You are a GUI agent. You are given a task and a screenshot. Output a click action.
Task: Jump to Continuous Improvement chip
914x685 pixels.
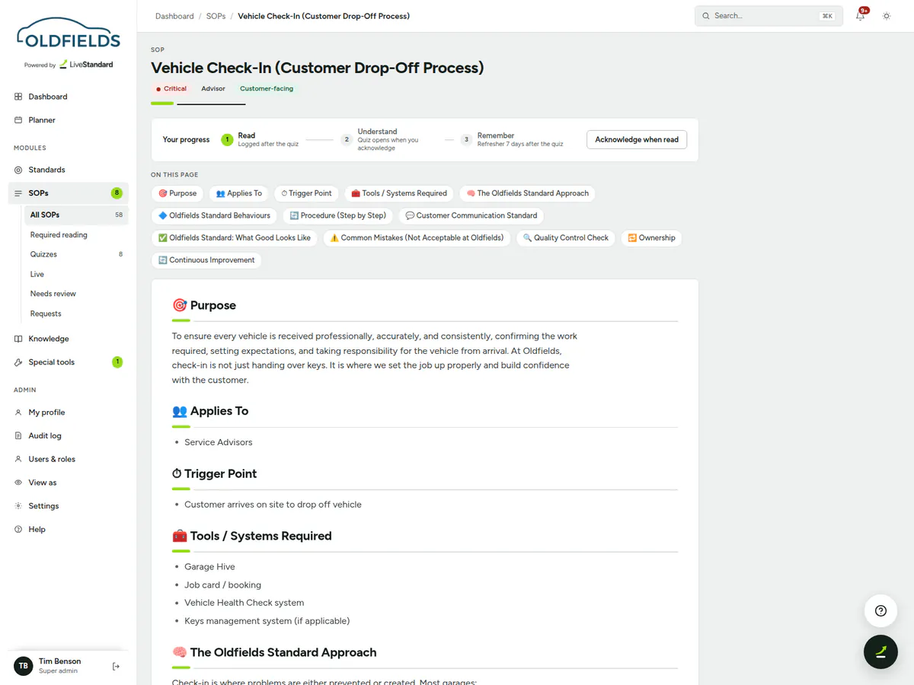coord(206,260)
